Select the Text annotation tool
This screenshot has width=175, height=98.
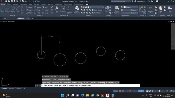57,9
